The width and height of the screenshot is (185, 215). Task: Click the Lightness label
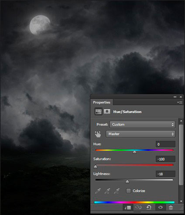pos(102,174)
